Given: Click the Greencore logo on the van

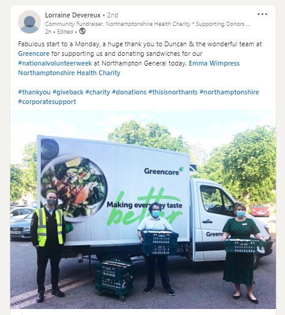Looking at the screenshot, I should pos(164,171).
